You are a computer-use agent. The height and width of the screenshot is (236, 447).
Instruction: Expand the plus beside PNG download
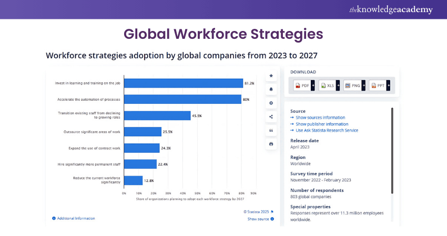[363, 85]
